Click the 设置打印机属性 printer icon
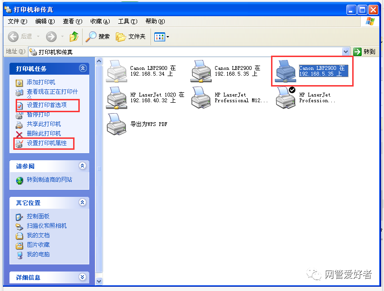This screenshot has width=384, height=291. [x=19, y=144]
